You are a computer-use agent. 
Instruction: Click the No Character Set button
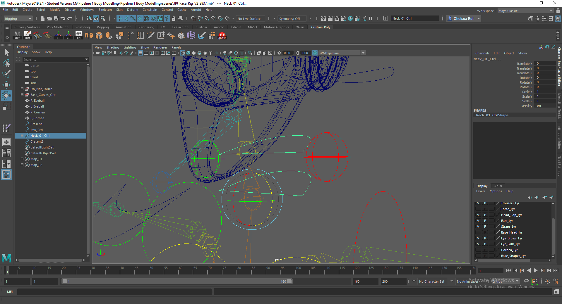[432, 281]
